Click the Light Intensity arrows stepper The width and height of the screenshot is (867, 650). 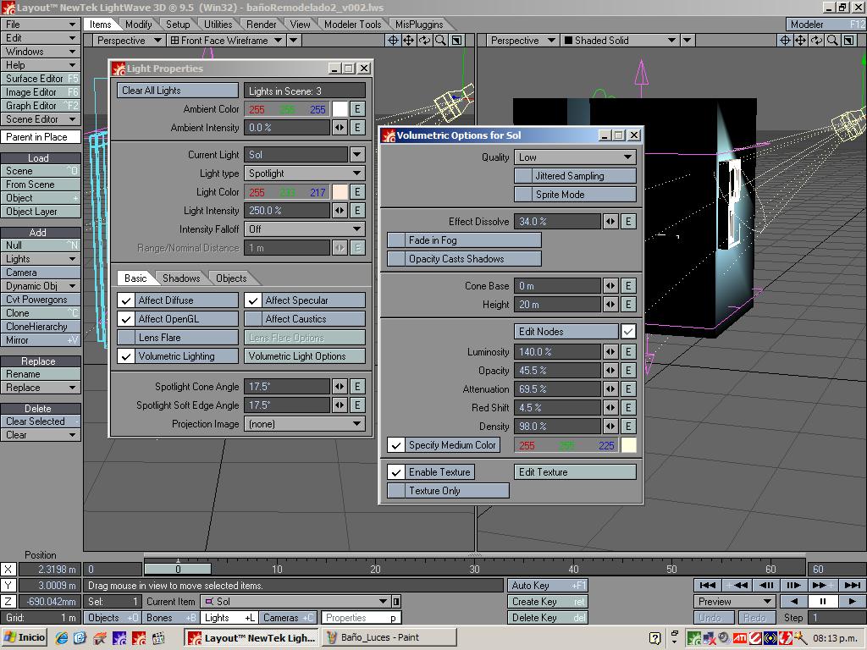click(x=340, y=211)
